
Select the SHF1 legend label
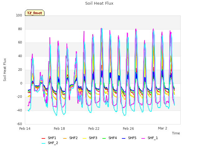pos(52,138)
